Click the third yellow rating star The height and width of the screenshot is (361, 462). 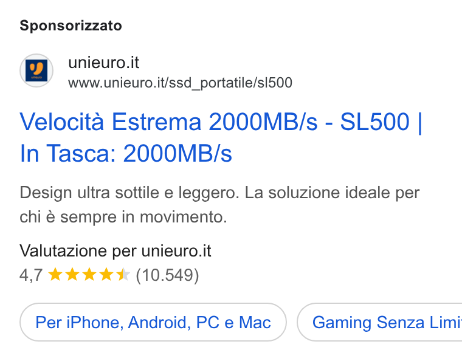(x=89, y=275)
